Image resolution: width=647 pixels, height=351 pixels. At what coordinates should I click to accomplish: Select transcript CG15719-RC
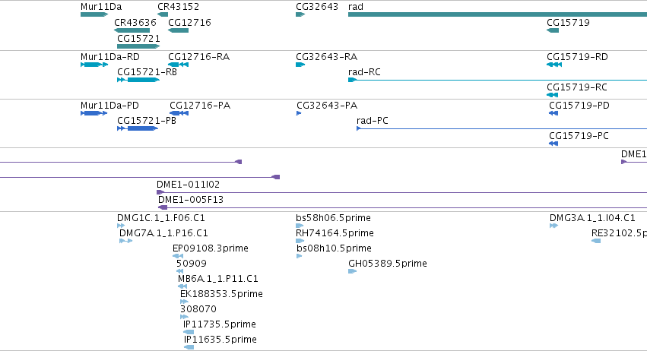click(577, 87)
